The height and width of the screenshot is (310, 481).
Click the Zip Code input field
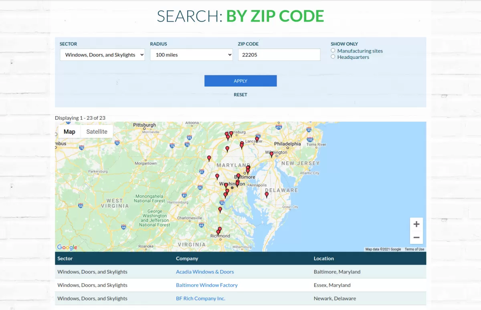click(x=279, y=55)
